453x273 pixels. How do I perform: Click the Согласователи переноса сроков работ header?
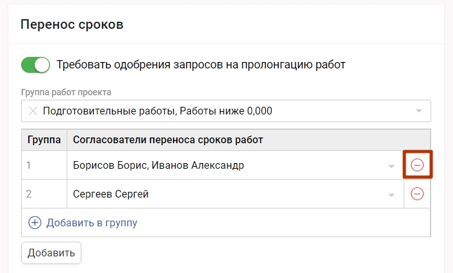pos(168,139)
